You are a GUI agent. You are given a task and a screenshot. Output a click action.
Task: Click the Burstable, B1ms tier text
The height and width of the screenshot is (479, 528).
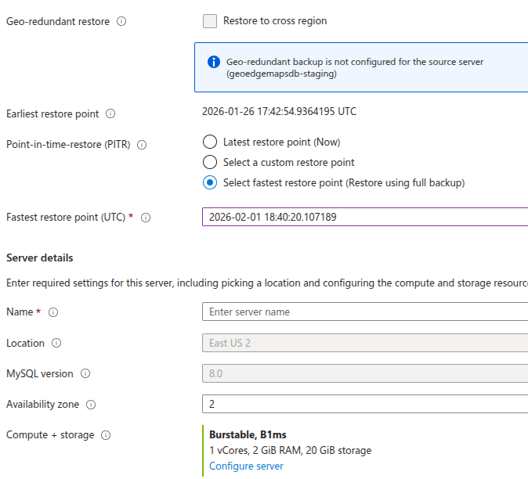248,434
